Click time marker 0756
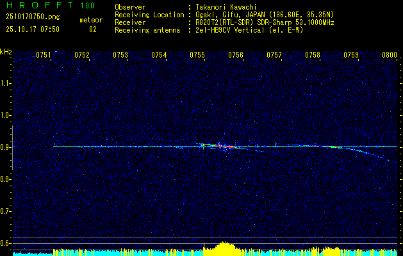 coord(236,54)
